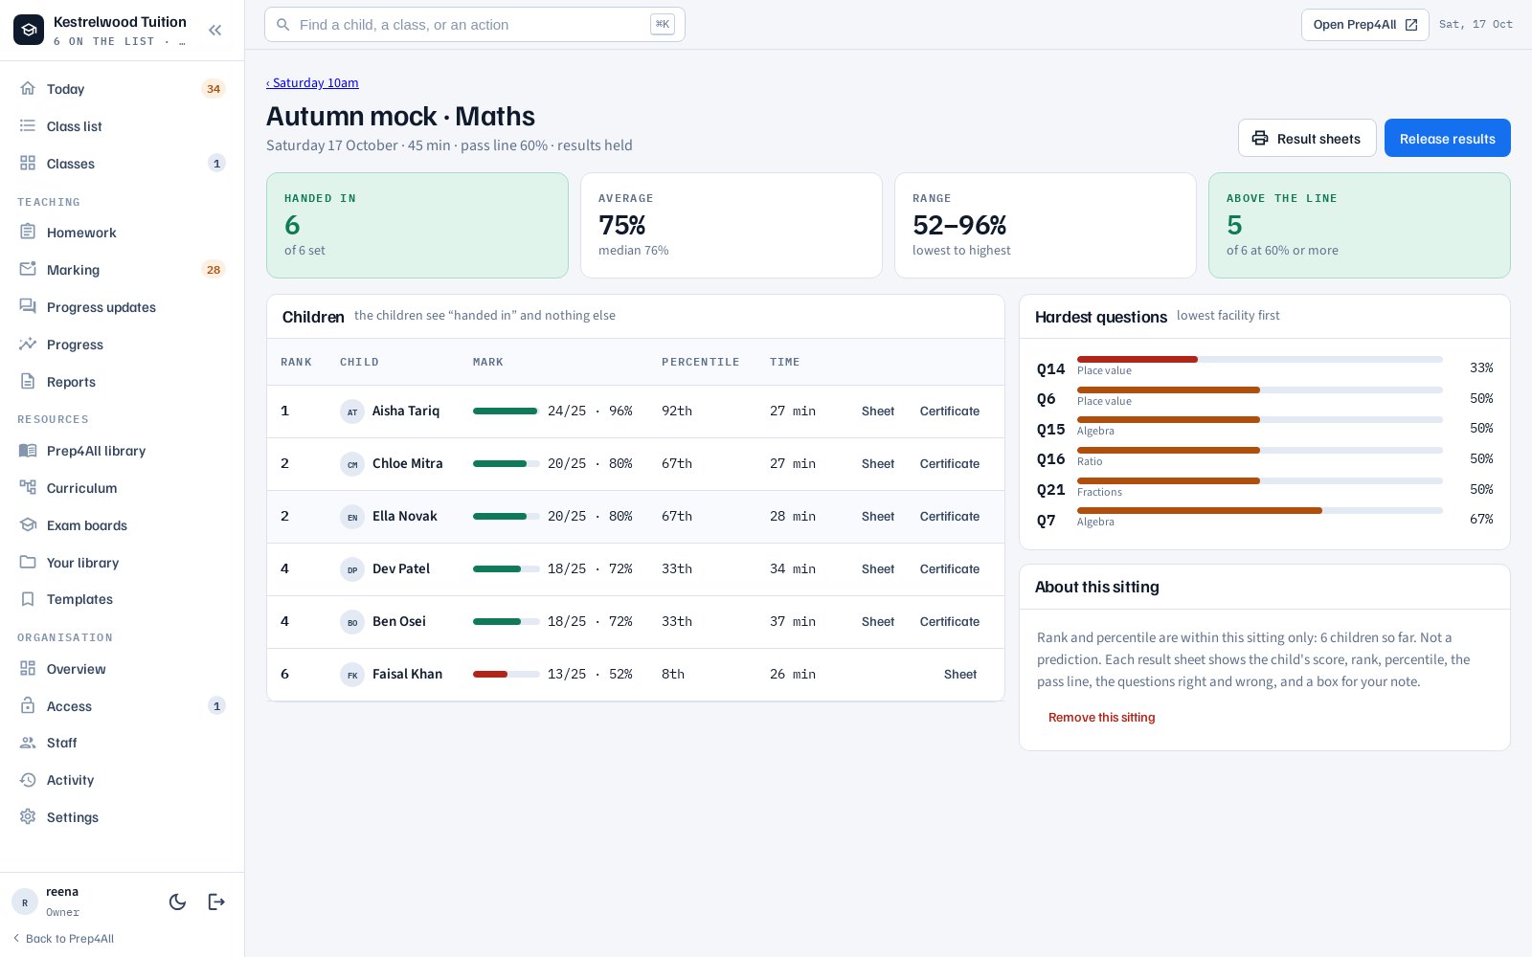Click the Progress chart icon
This screenshot has width=1532, height=957.
(28, 344)
